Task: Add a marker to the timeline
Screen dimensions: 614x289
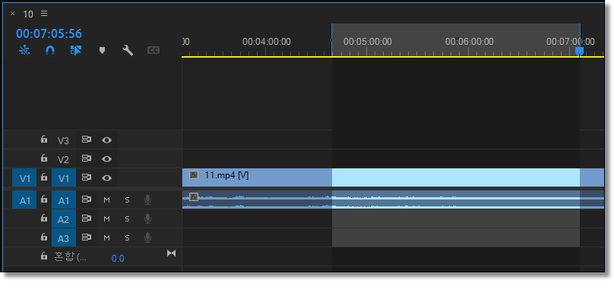Action: coord(102,51)
